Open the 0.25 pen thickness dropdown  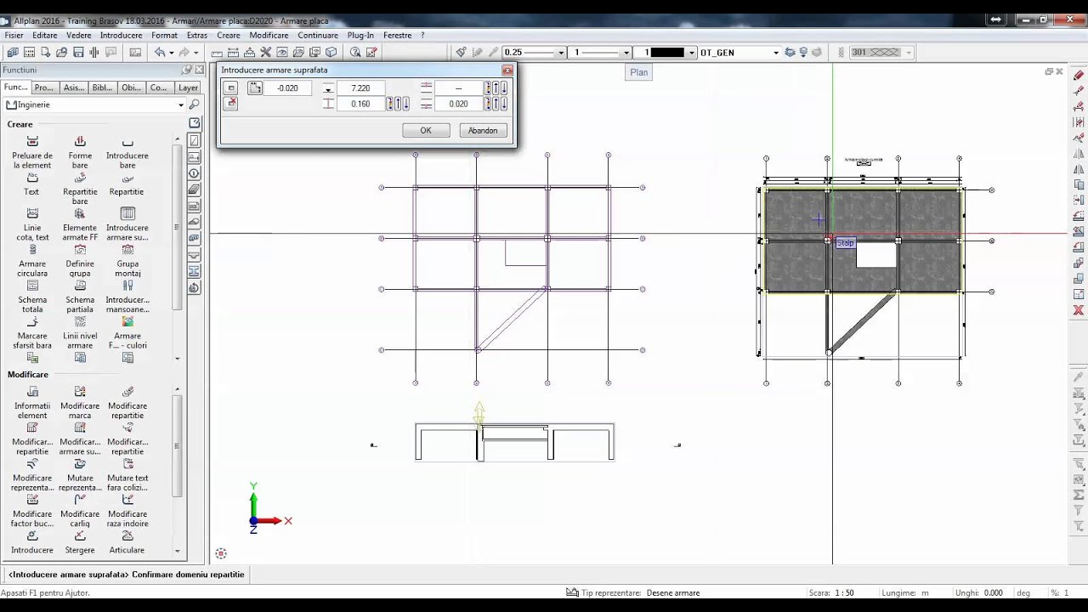click(561, 53)
